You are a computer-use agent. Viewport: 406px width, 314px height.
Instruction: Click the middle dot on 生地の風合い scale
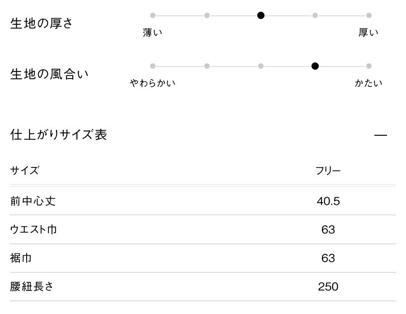(x=261, y=66)
